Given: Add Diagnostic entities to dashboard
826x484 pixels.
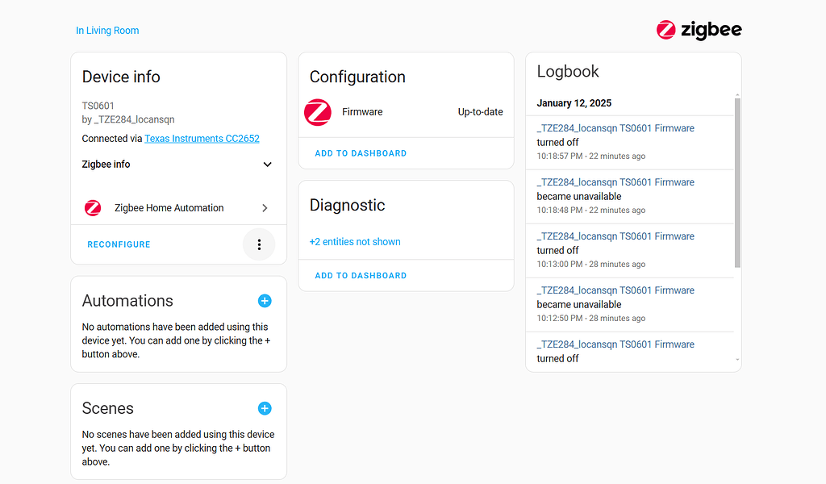Looking at the screenshot, I should pos(361,275).
